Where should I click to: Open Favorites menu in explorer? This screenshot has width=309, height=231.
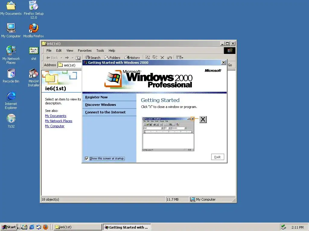[x=85, y=51]
